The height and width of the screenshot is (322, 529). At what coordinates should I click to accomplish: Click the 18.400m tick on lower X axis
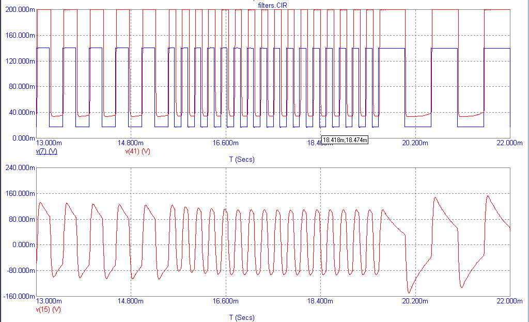tap(320, 301)
